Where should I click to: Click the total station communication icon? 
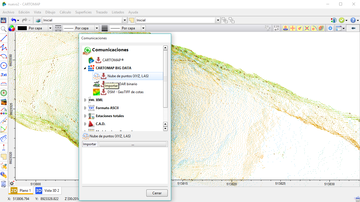(334, 20)
